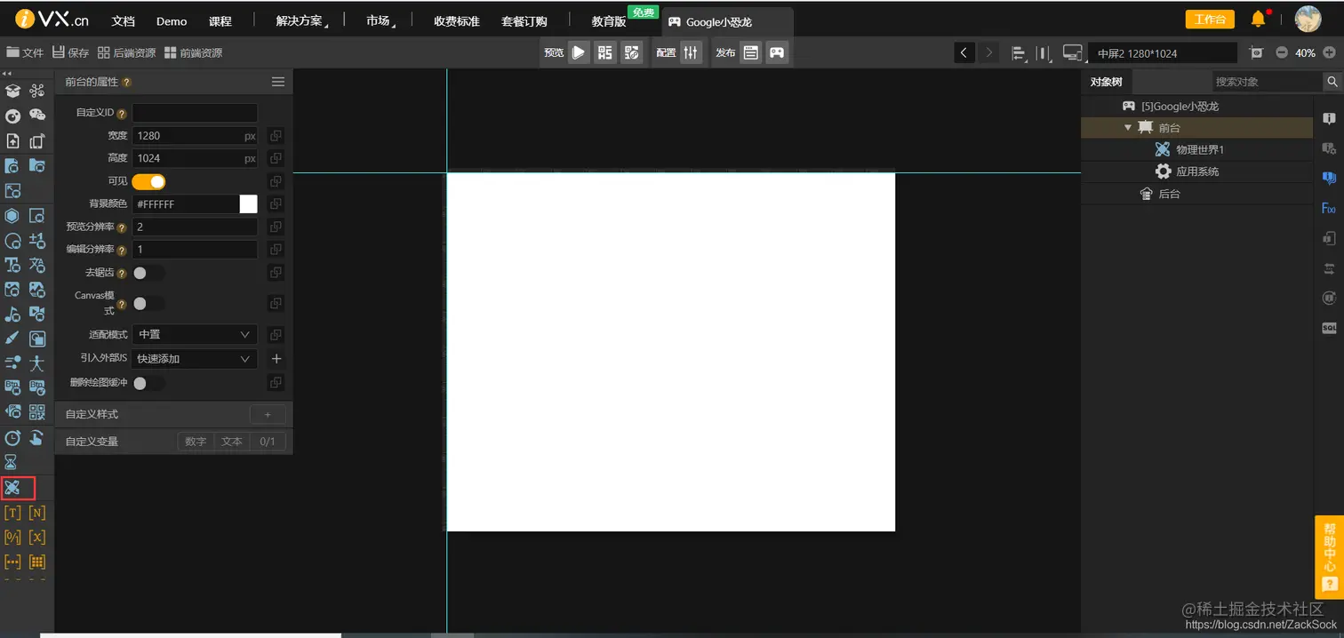Open the 课程 menu item

[220, 21]
